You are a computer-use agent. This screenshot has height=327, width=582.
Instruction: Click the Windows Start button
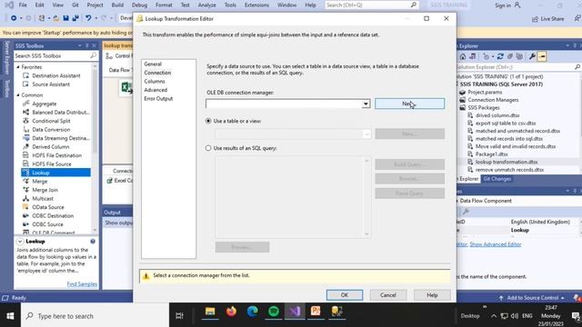(x=10, y=316)
